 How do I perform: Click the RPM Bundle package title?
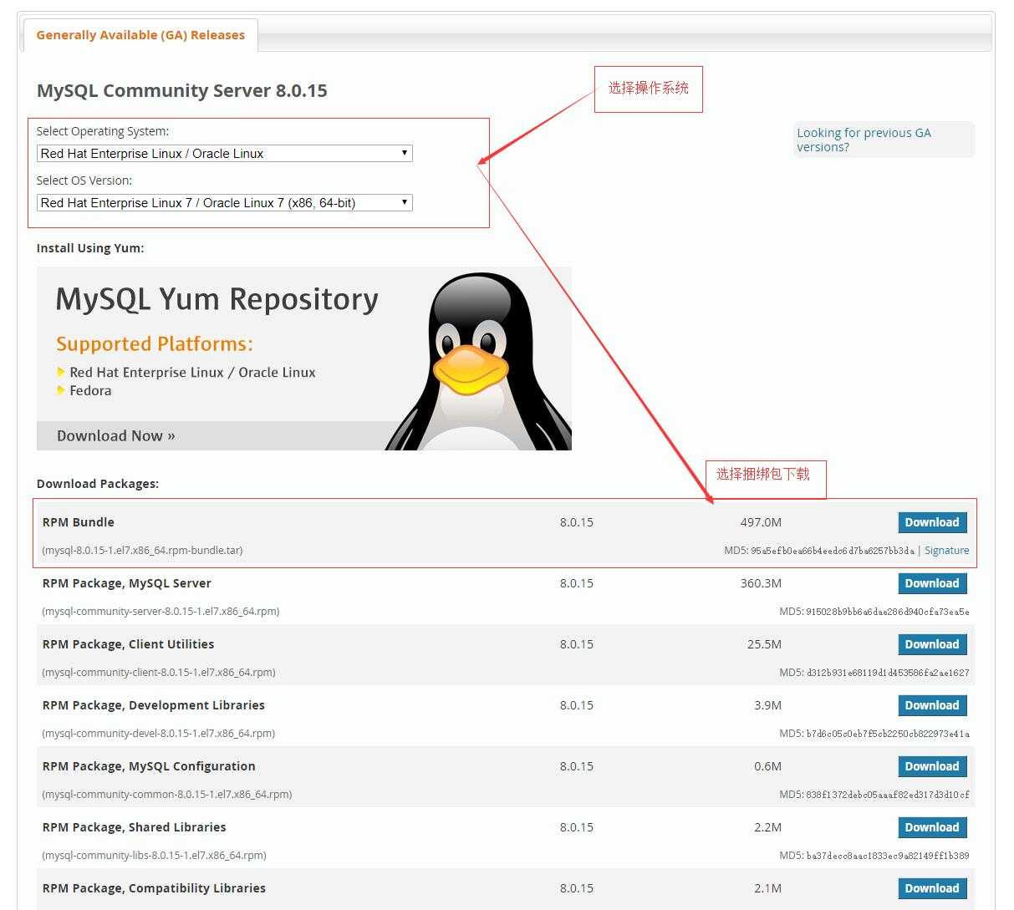click(79, 522)
